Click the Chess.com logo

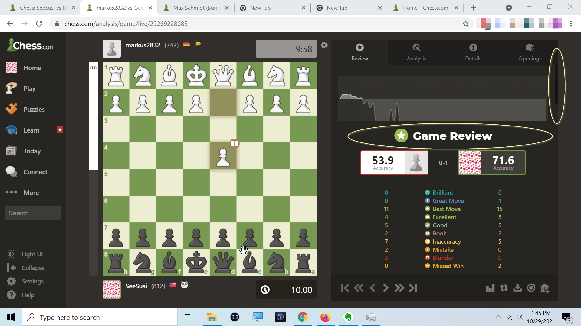click(x=31, y=46)
